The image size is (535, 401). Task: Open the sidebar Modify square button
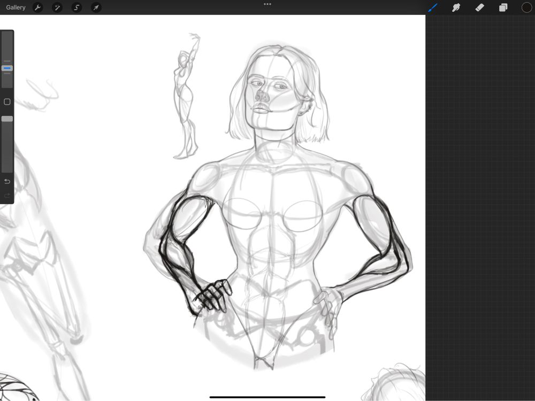(7, 102)
